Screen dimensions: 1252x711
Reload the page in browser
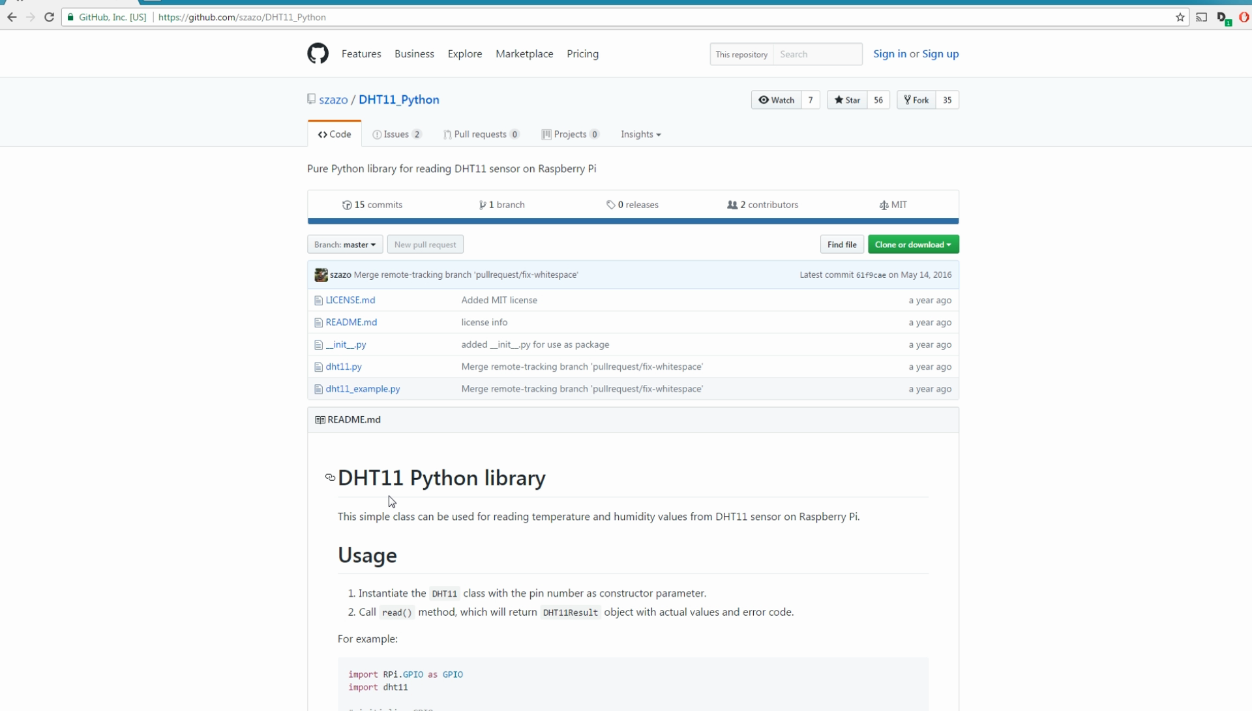[x=49, y=18]
